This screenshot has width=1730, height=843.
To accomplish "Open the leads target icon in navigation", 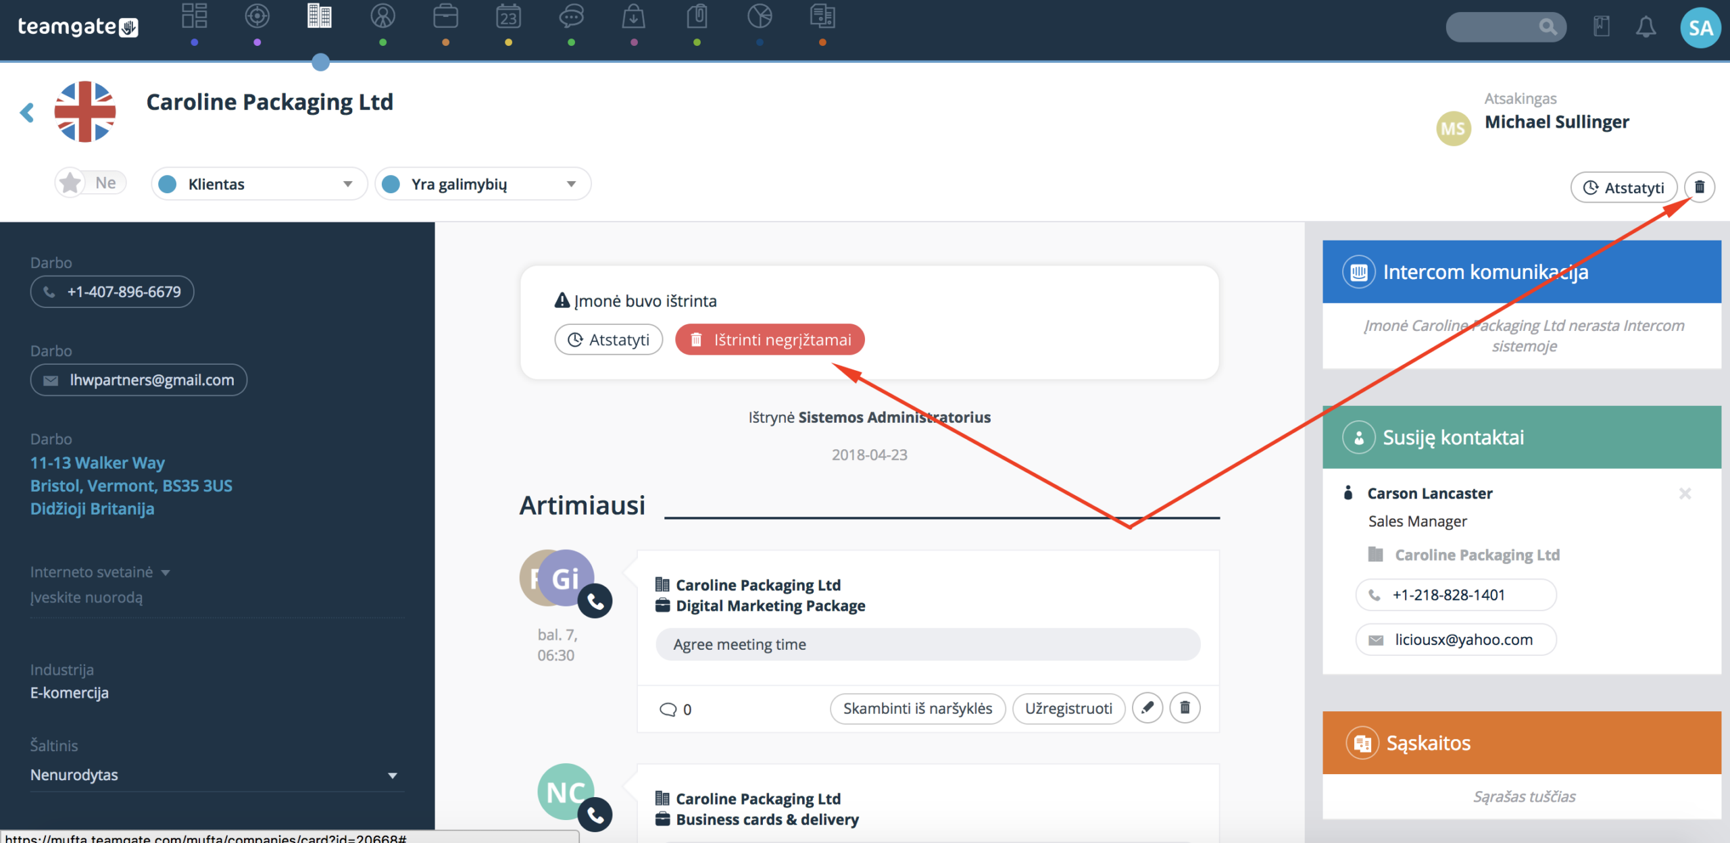I will (257, 16).
